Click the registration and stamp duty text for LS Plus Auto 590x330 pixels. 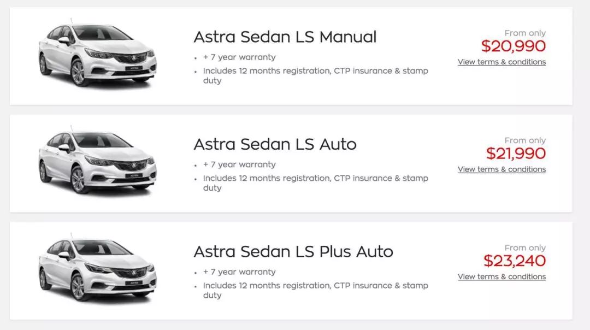point(315,286)
